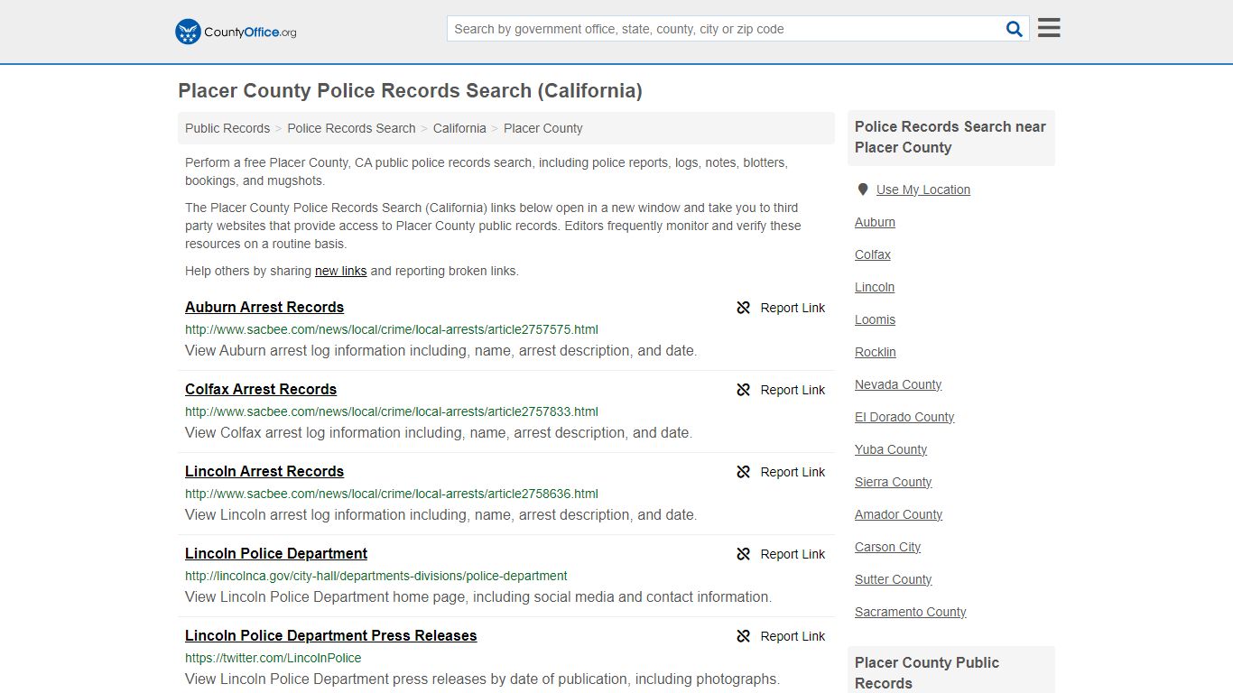Go to Police Records Search breadcrumb
This screenshot has width=1233, height=693.
click(351, 128)
